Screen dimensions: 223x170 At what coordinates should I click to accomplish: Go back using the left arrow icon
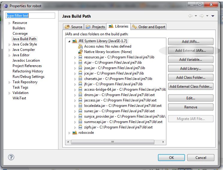[x=190, y=16]
